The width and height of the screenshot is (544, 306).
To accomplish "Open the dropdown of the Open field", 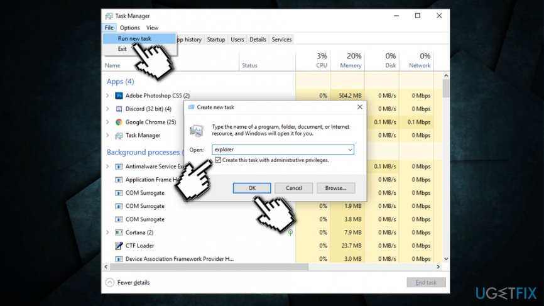I will click(350, 150).
